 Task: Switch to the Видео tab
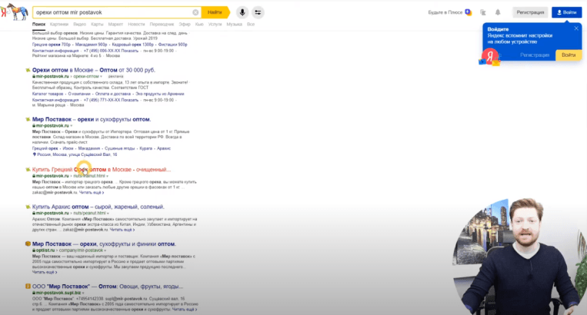[x=80, y=25]
